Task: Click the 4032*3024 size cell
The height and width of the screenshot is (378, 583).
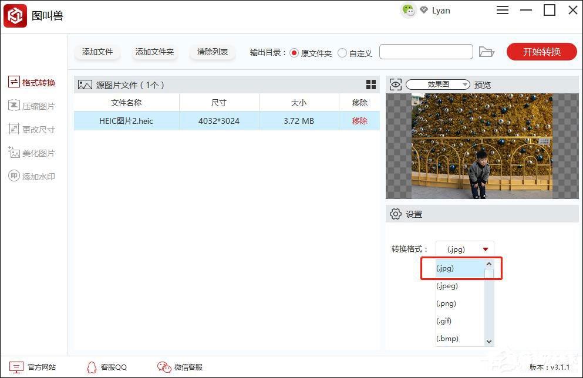Action: tap(219, 121)
